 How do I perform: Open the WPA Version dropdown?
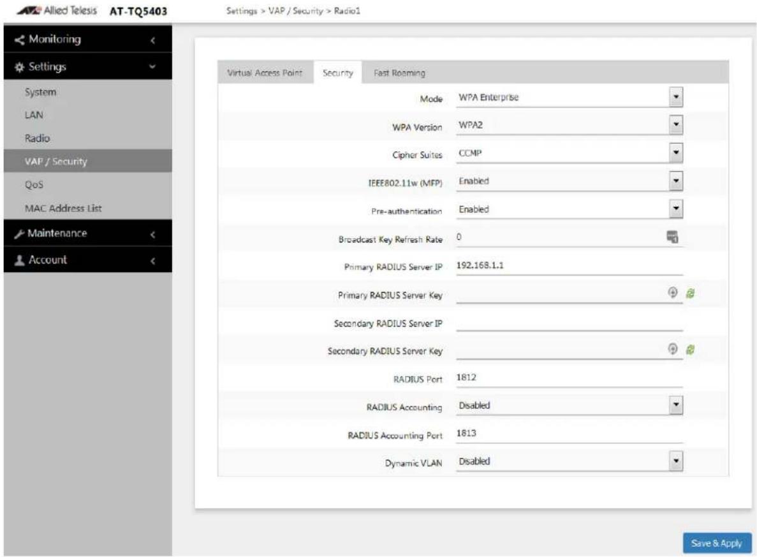570,125
